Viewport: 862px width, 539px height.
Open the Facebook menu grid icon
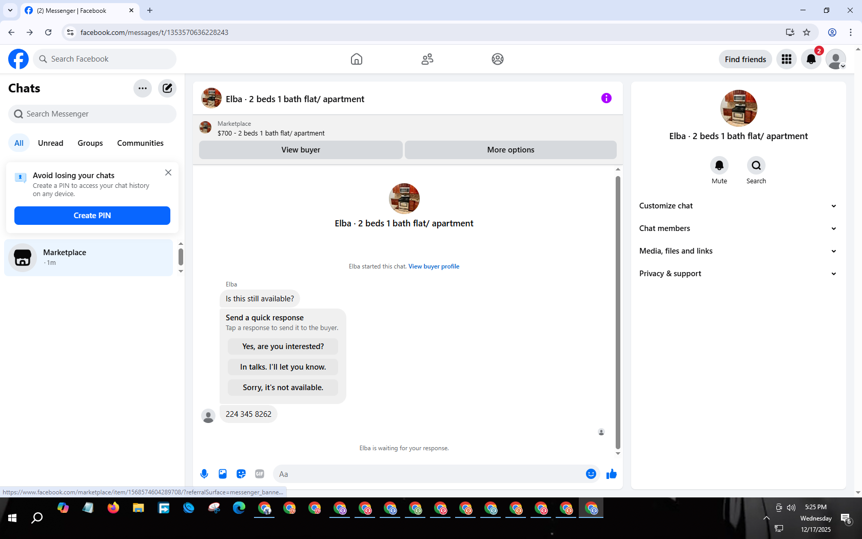click(787, 59)
